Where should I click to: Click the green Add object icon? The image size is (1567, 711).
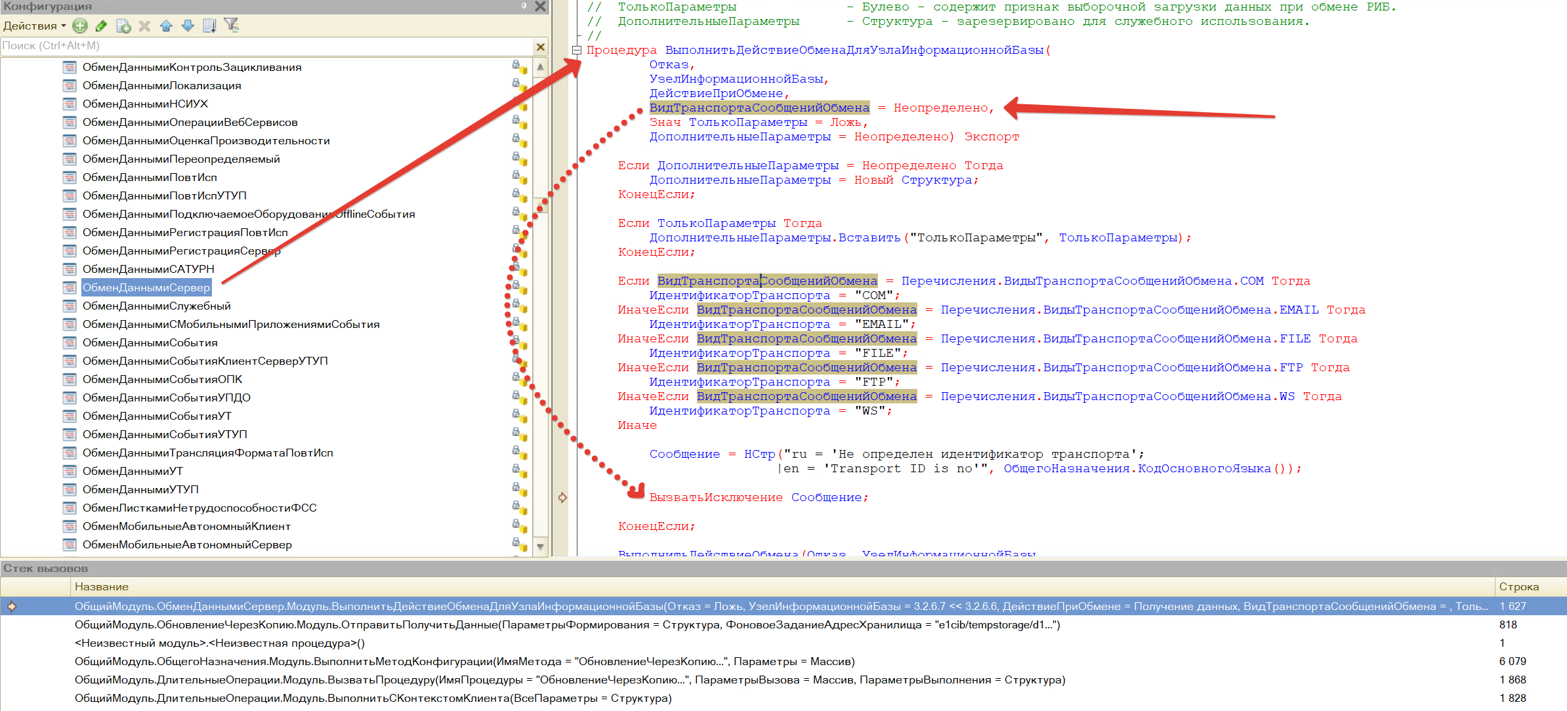[x=80, y=26]
